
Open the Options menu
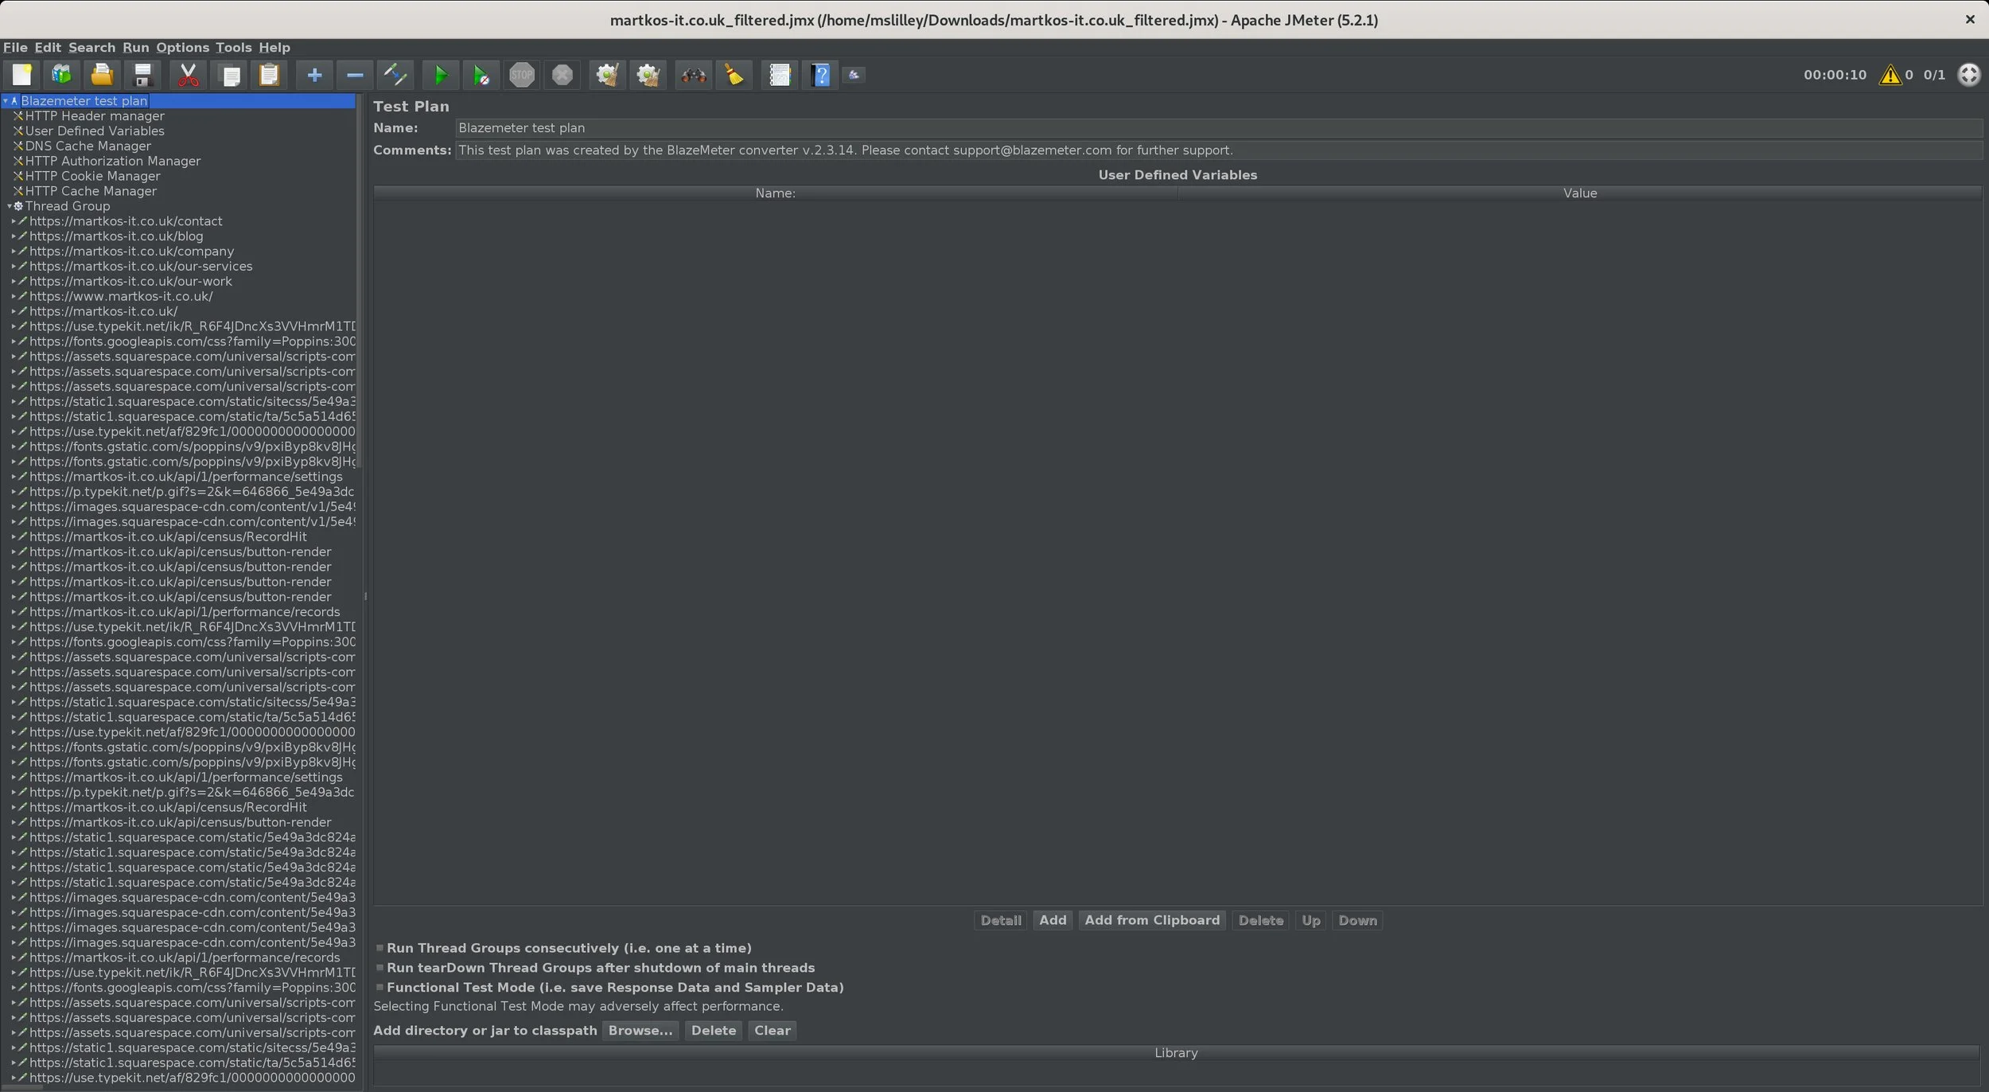point(181,47)
